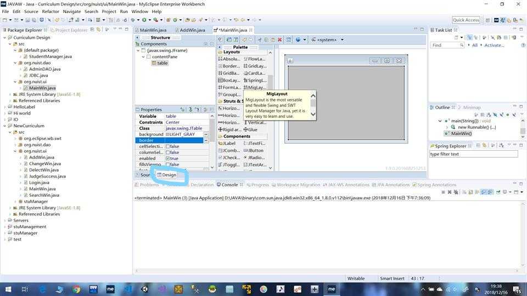Collapse the Curriculum Design project
527x296 pixels.
click(x=5, y=38)
